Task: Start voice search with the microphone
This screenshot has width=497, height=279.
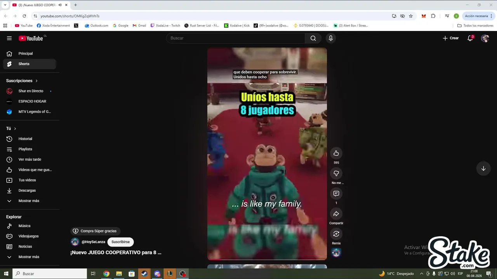Action: [x=331, y=38]
